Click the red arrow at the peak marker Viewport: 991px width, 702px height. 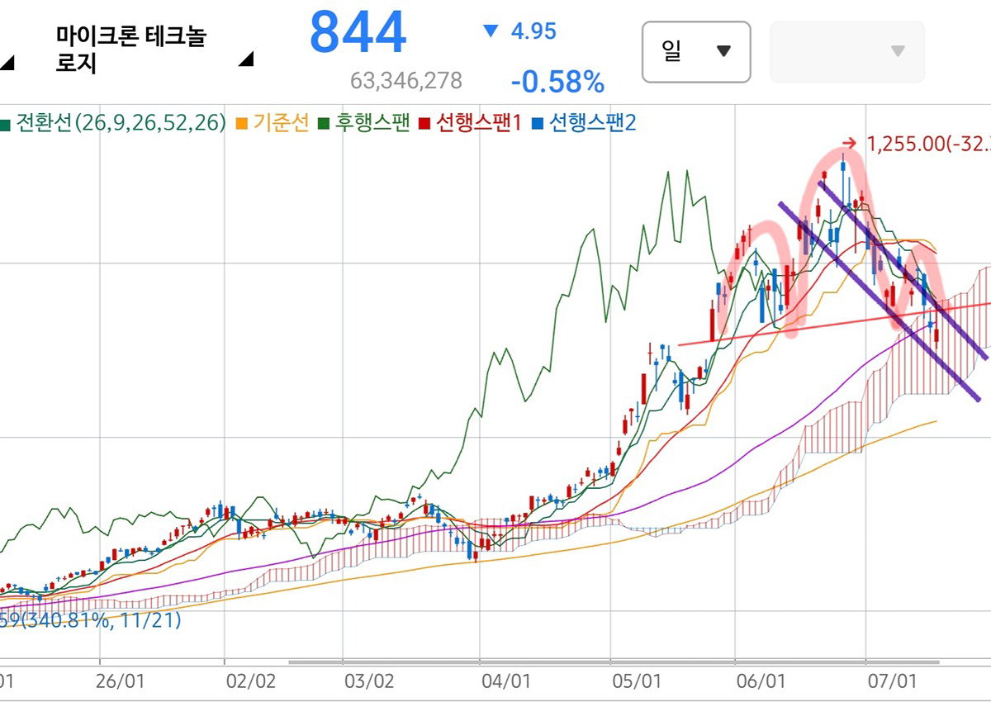pos(851,143)
